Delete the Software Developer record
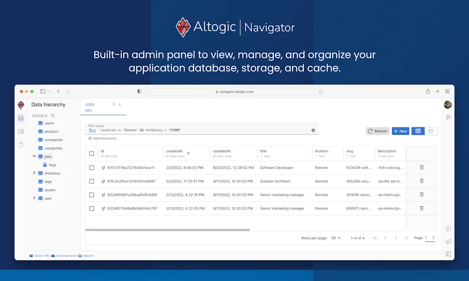 (x=421, y=167)
